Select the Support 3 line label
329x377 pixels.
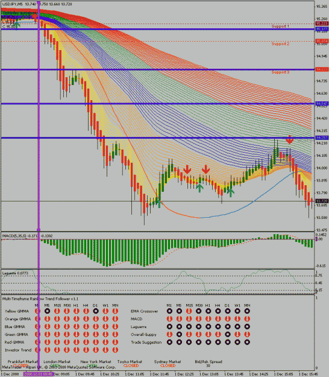[x=280, y=72]
